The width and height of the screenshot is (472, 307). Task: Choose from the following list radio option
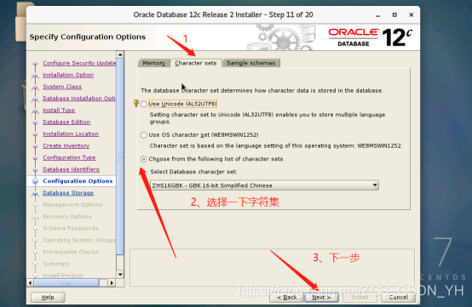pos(144,159)
